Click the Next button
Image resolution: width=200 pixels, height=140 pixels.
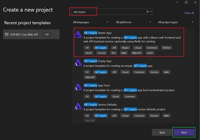tap(184, 133)
